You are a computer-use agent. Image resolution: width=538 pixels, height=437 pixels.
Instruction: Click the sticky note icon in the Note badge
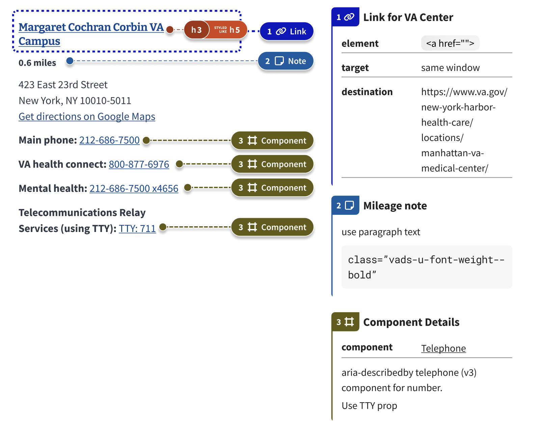tap(279, 61)
